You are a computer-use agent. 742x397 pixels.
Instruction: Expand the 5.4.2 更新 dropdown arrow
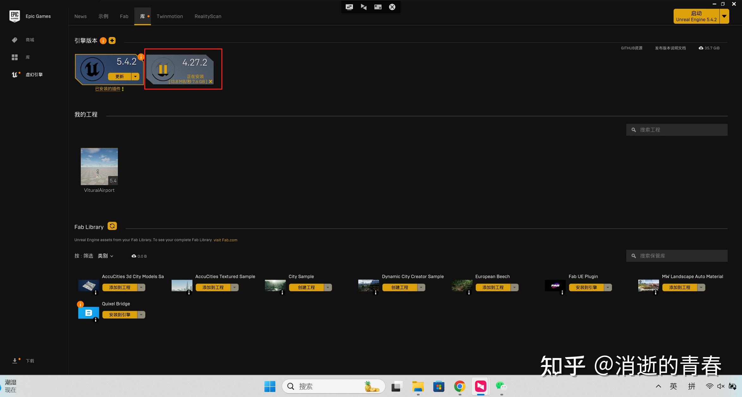(x=135, y=77)
